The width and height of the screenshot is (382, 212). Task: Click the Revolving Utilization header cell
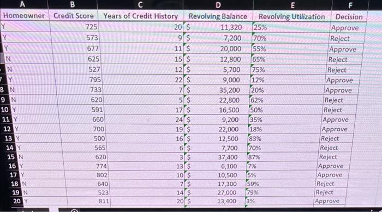click(x=292, y=16)
